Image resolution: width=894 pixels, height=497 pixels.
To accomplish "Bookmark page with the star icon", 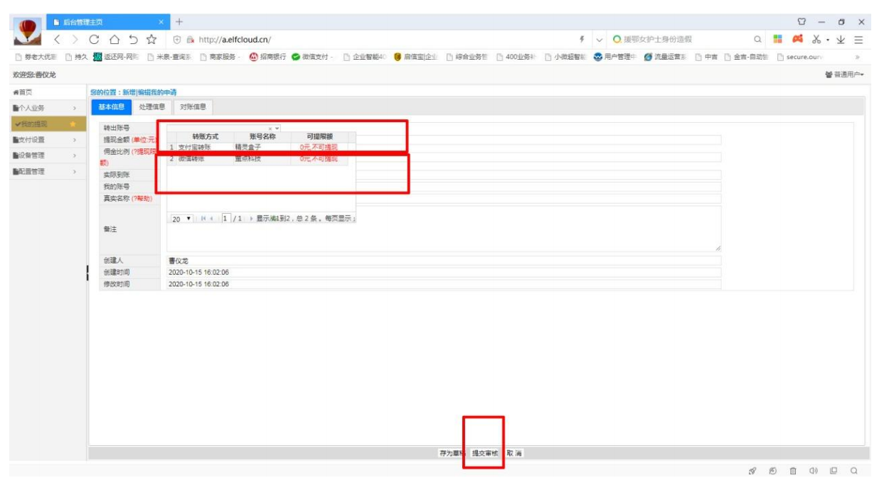I will [x=151, y=40].
